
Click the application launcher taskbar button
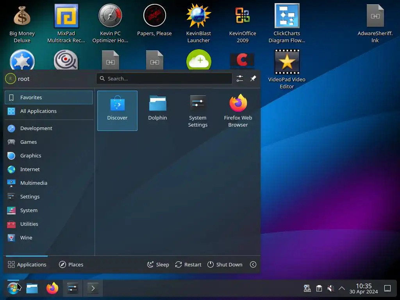pyautogui.click(x=12, y=288)
